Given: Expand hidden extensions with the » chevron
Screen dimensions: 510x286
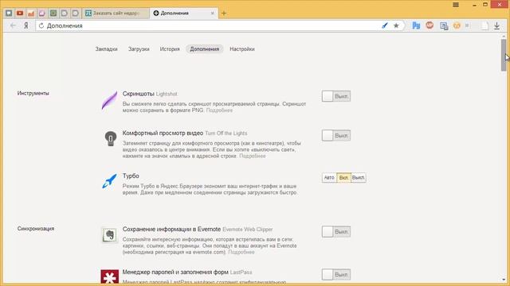Looking at the screenshot, I should tap(467, 25).
